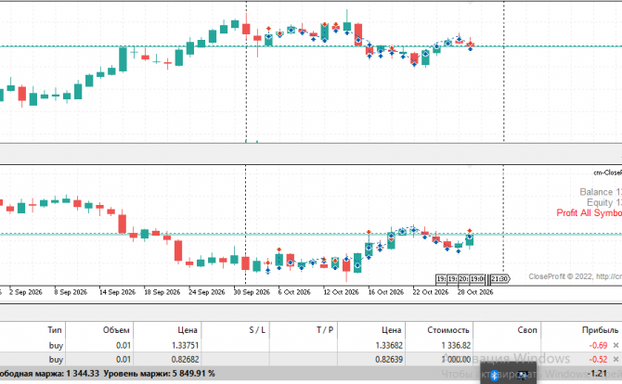Click the 2 Sep 2026 date label
This screenshot has height=384, width=622.
[x=26, y=292]
